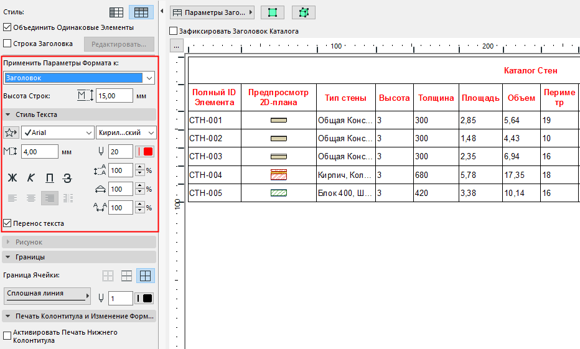
Task: Edit the pen number field 20
Action: [x=121, y=152]
